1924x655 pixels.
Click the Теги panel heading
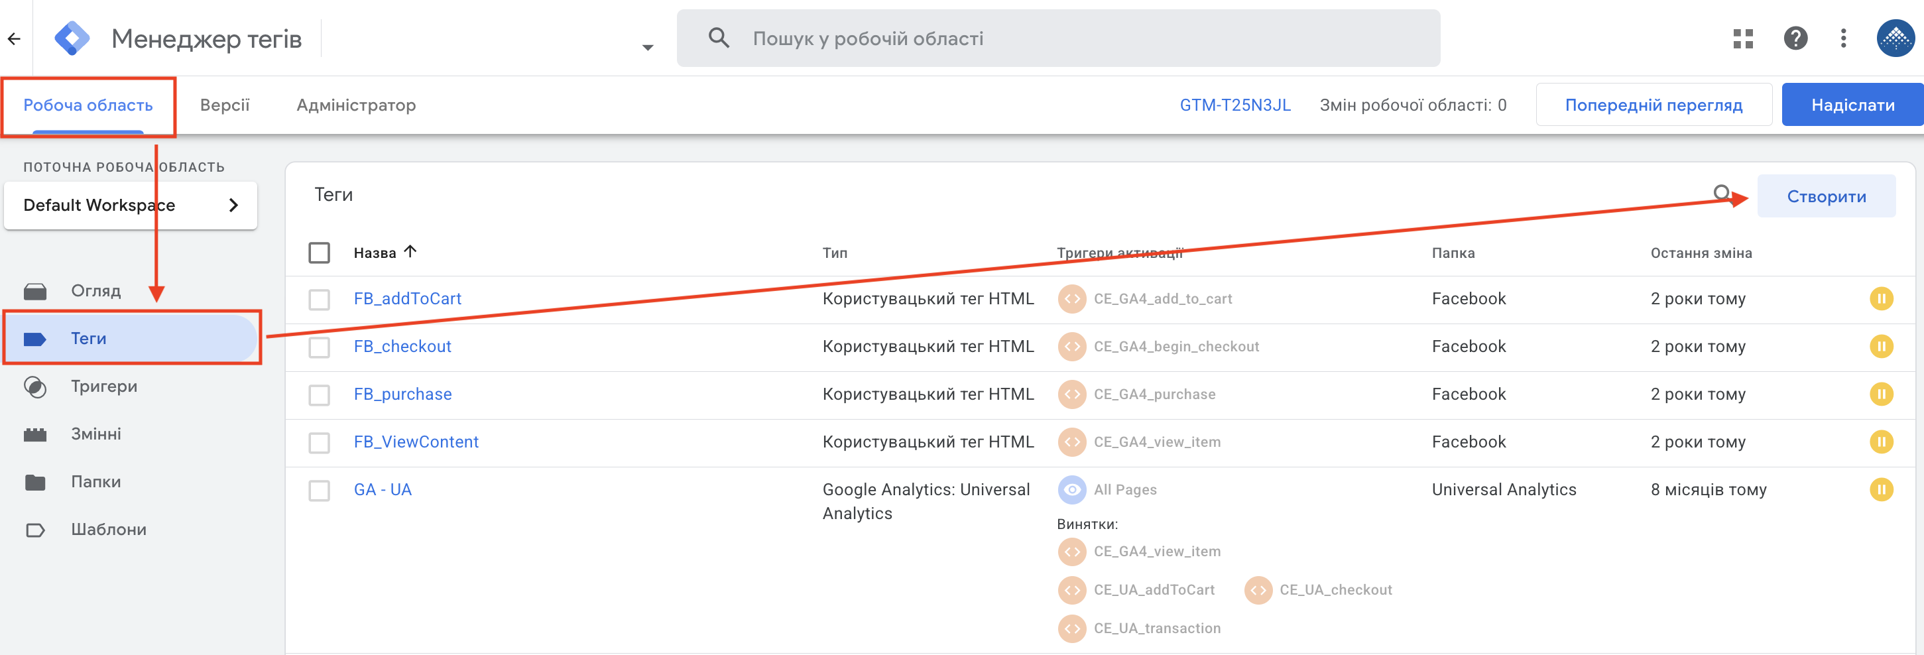333,195
